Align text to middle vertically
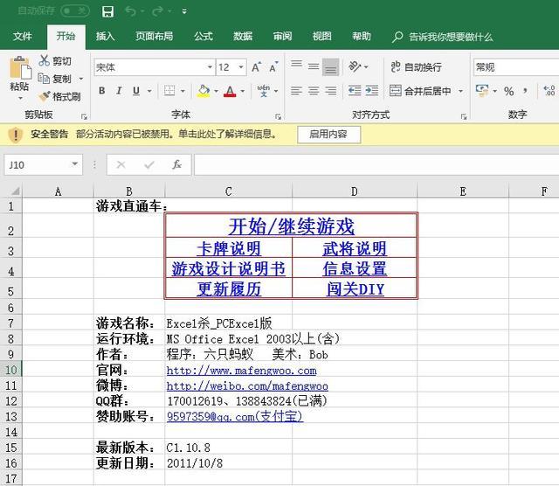 [314, 66]
